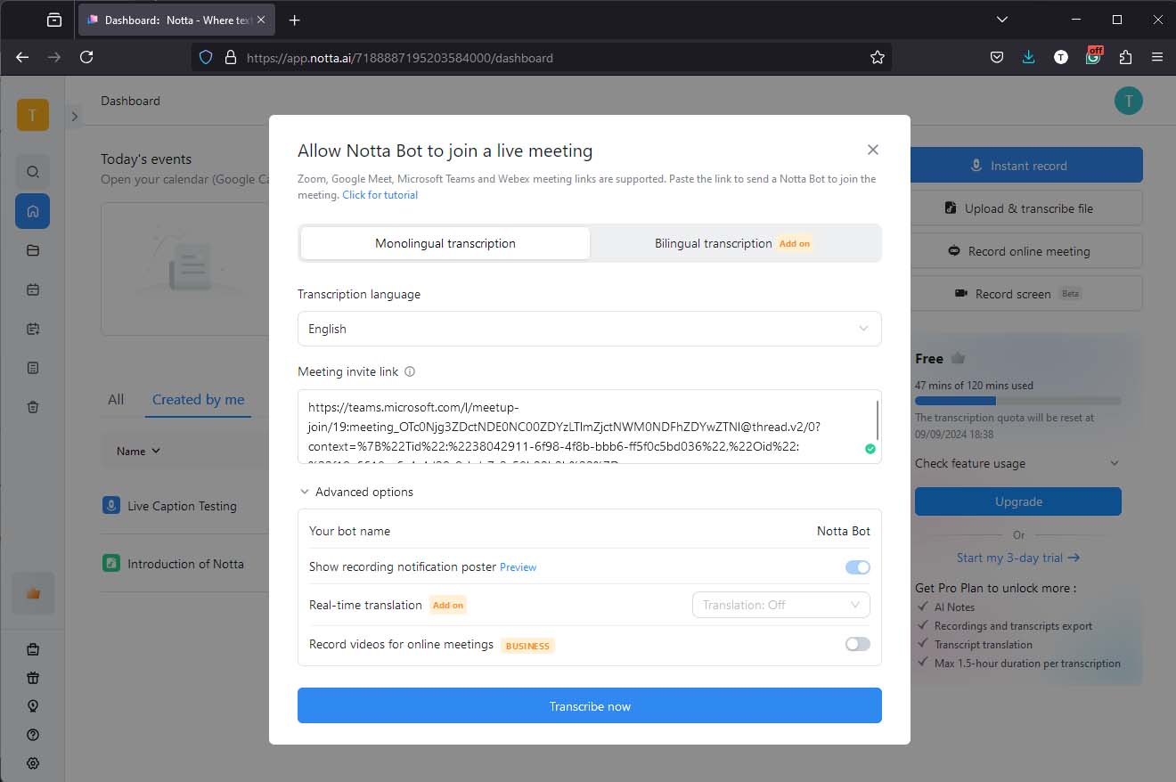
Task: Open the Introduction of Notta recording
Action: 185,564
